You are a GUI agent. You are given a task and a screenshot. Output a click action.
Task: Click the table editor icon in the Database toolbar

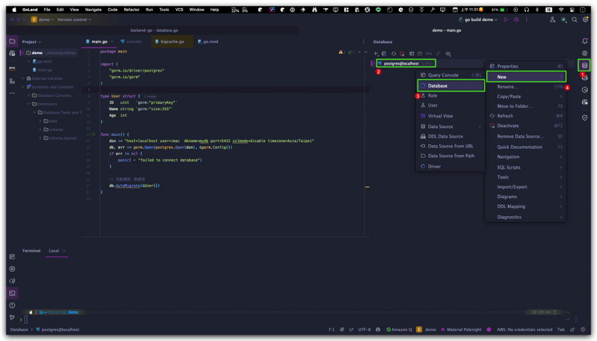coord(420,54)
